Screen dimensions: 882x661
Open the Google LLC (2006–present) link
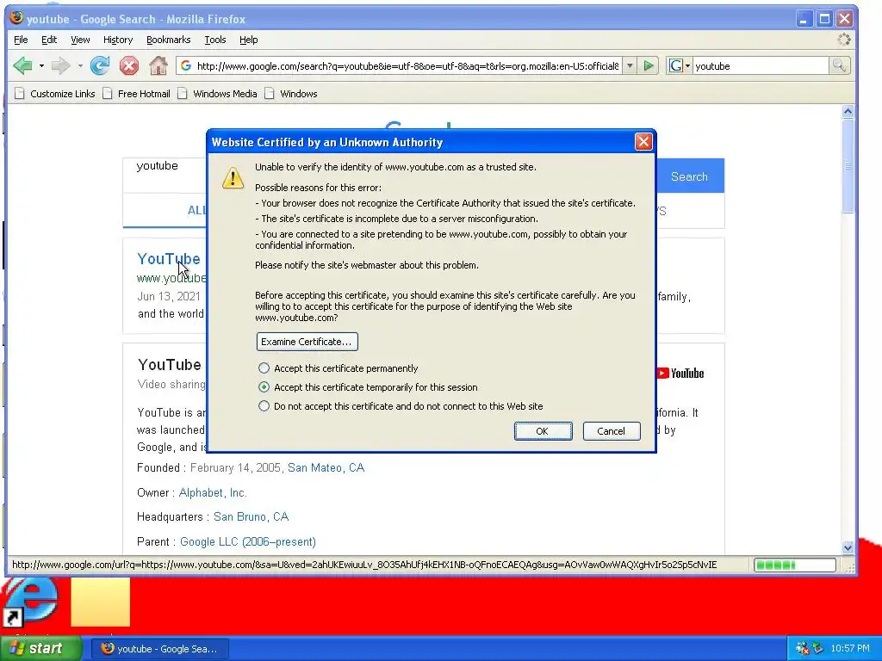tap(247, 542)
